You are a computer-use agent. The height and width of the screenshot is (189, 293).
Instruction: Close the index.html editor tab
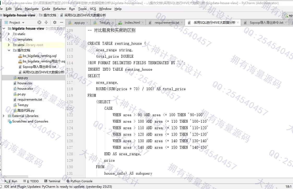[142, 23]
